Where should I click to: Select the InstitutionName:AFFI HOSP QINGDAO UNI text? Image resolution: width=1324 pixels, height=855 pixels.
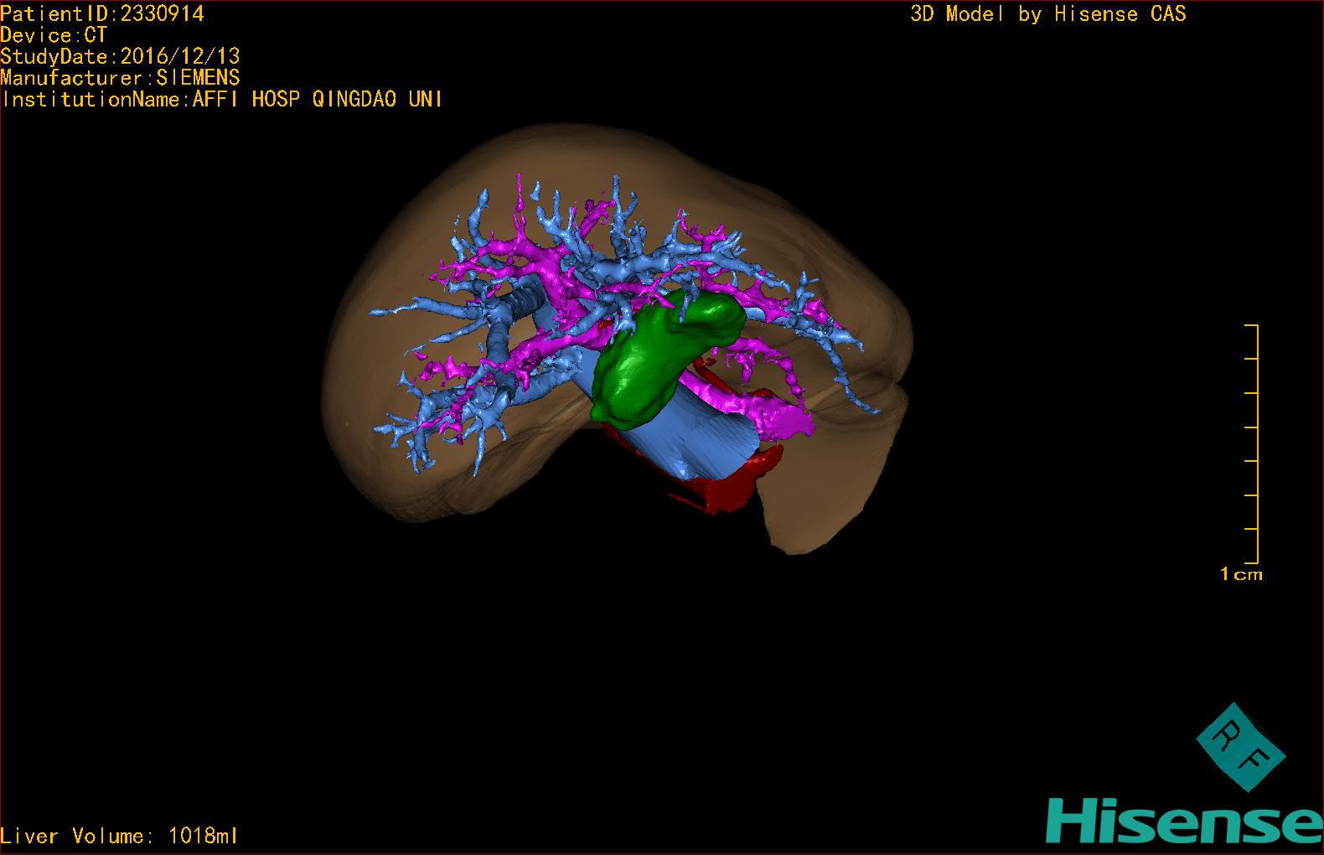pyautogui.click(x=222, y=99)
